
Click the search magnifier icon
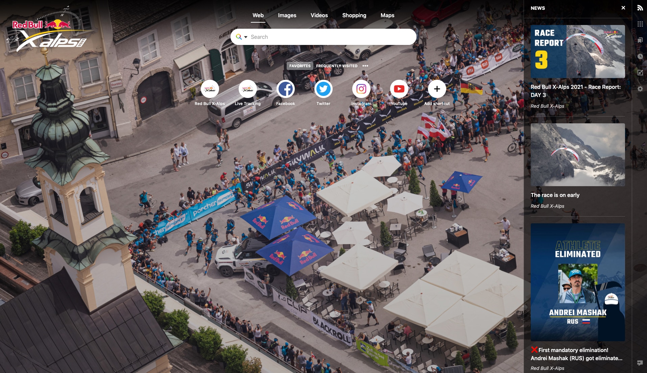click(239, 37)
